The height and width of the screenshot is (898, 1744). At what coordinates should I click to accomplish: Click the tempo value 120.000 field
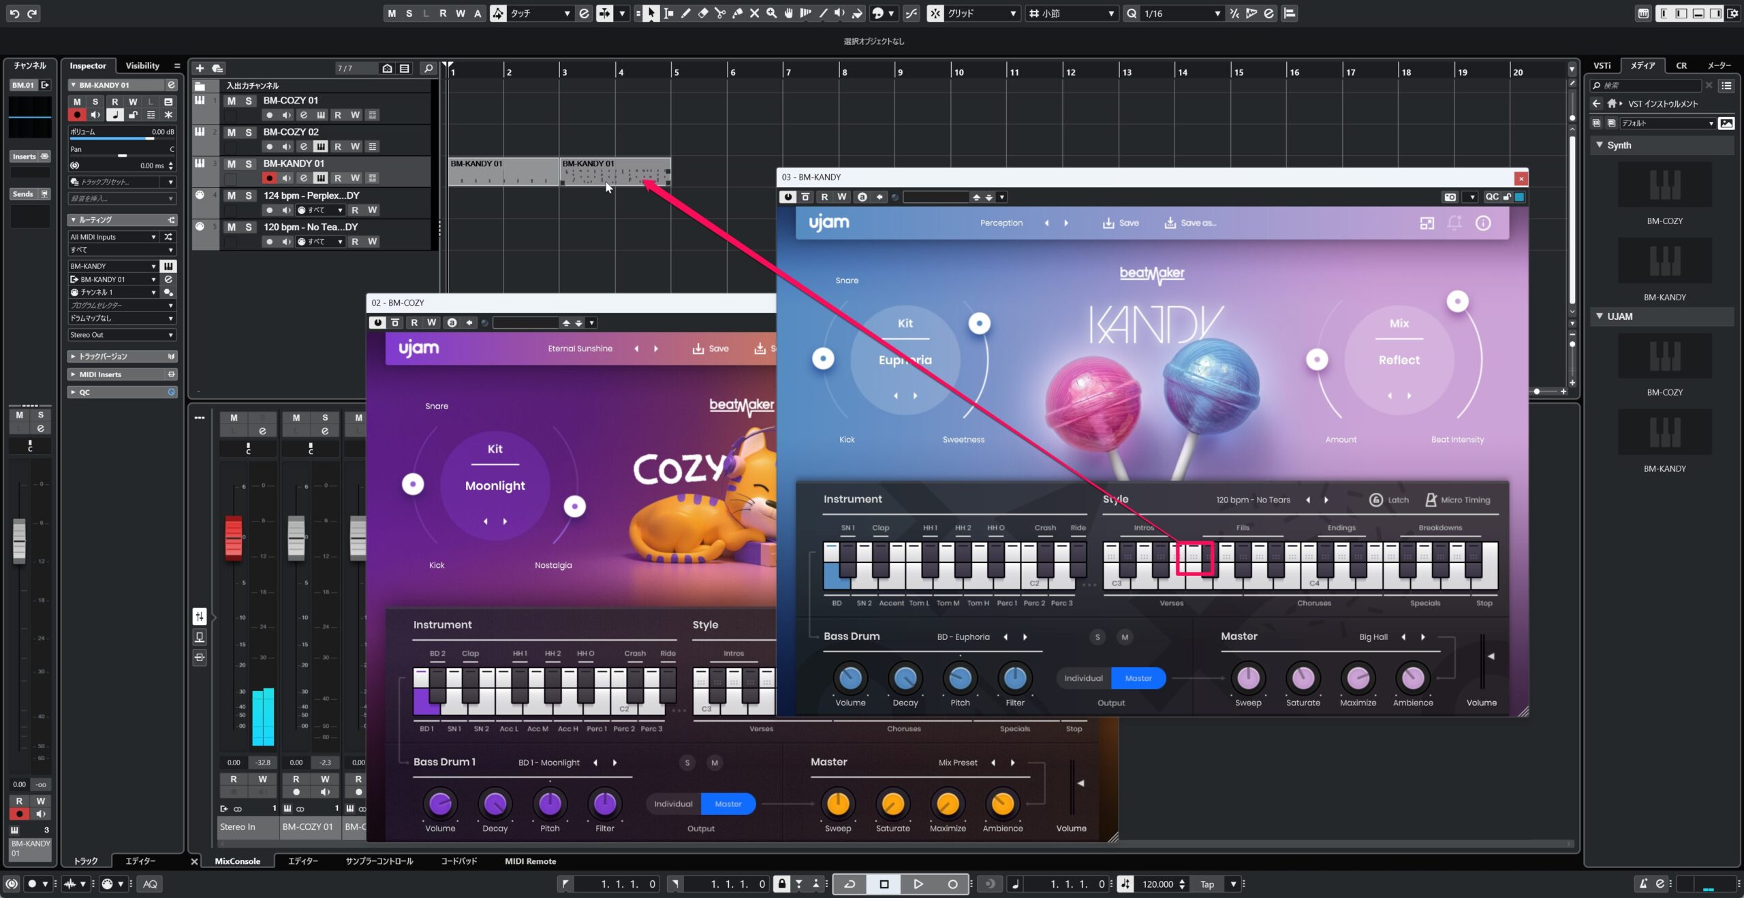coord(1157,884)
